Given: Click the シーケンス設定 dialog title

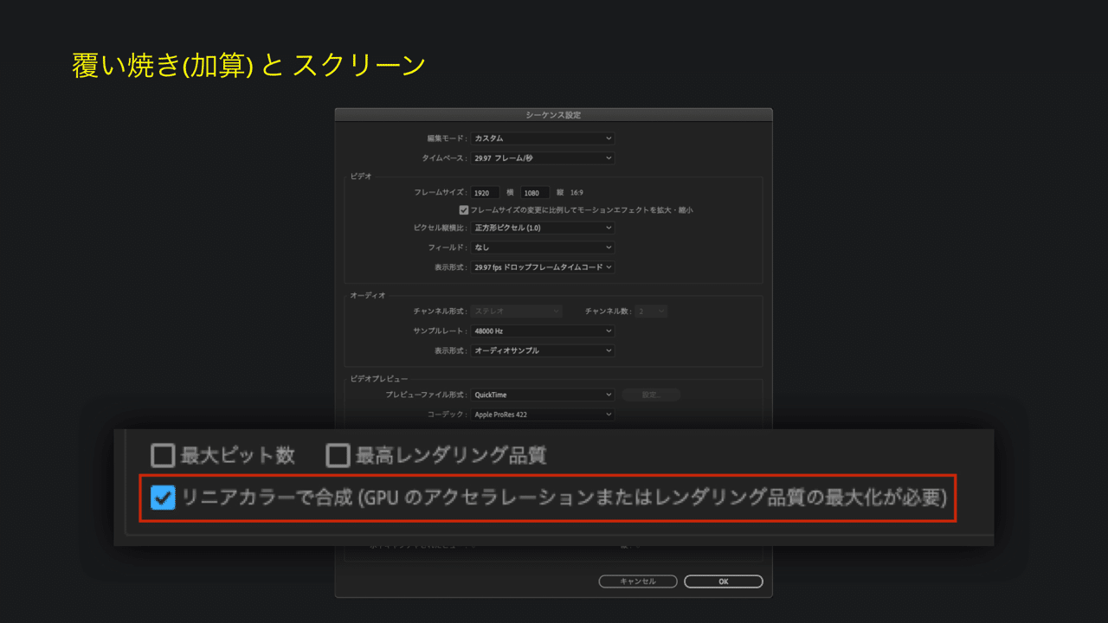Looking at the screenshot, I should [553, 114].
